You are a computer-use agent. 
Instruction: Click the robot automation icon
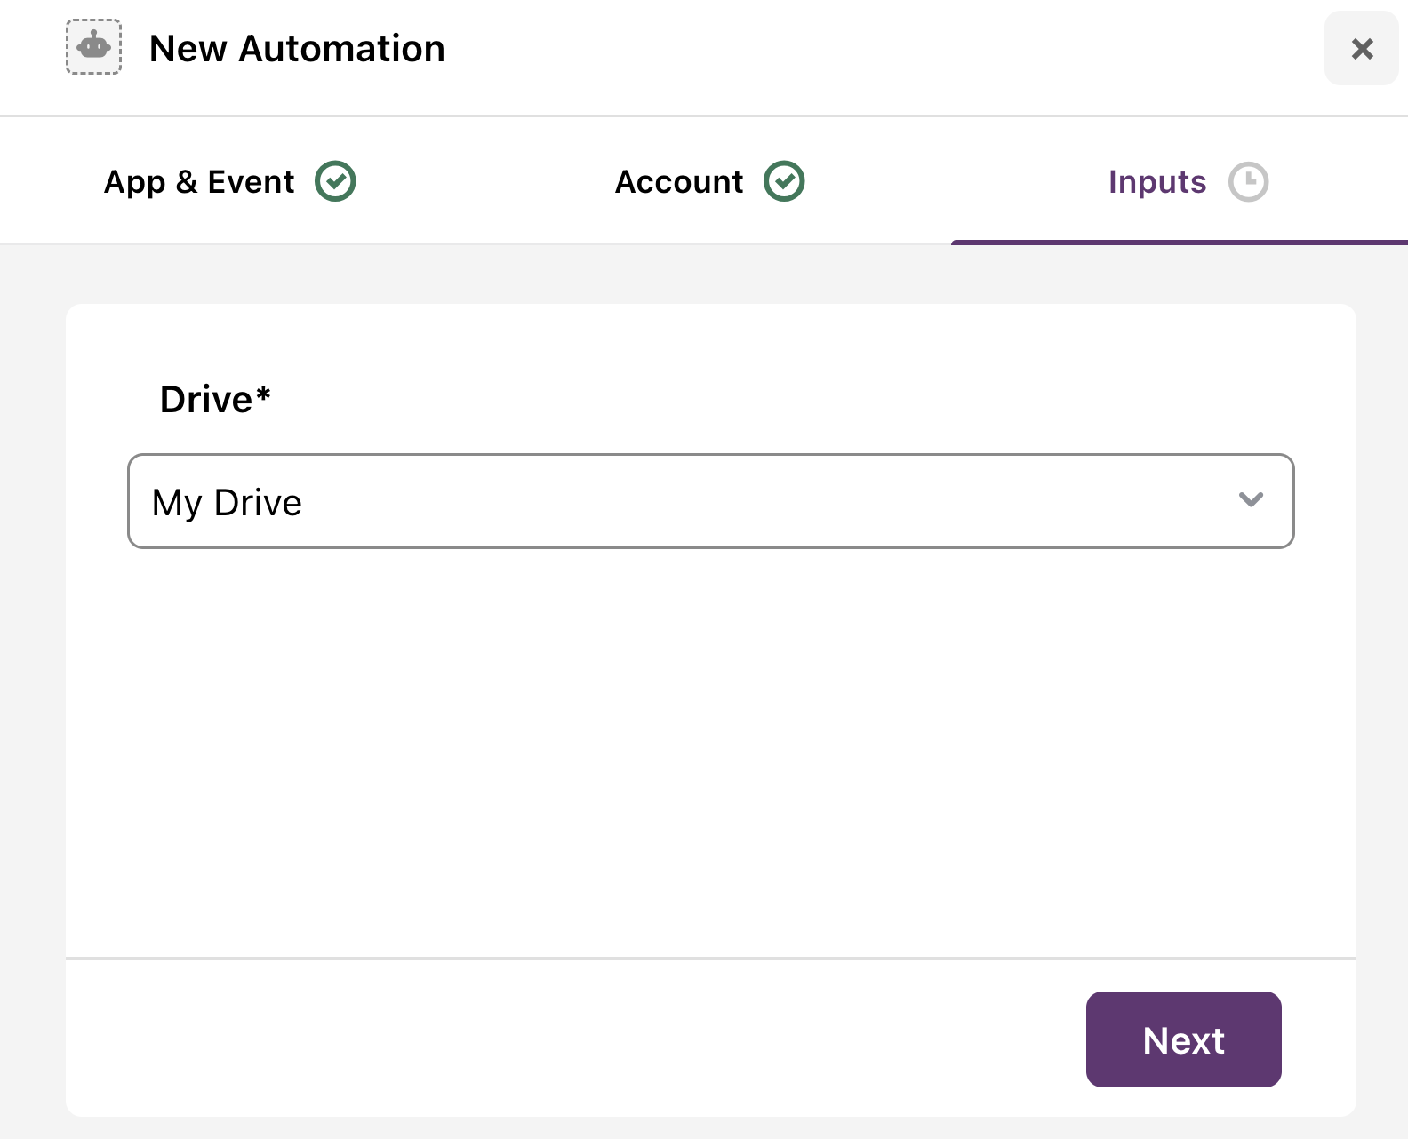(x=93, y=47)
